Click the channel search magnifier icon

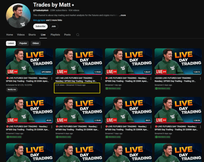[x=78, y=34]
